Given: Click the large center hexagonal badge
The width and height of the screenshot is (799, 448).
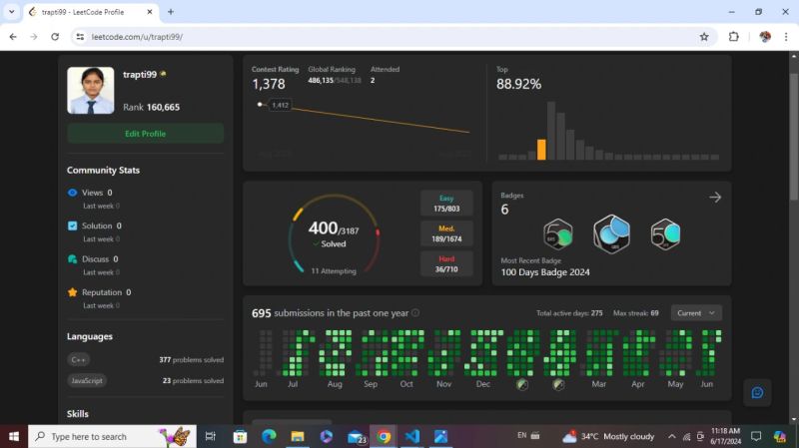Looking at the screenshot, I should 611,234.
